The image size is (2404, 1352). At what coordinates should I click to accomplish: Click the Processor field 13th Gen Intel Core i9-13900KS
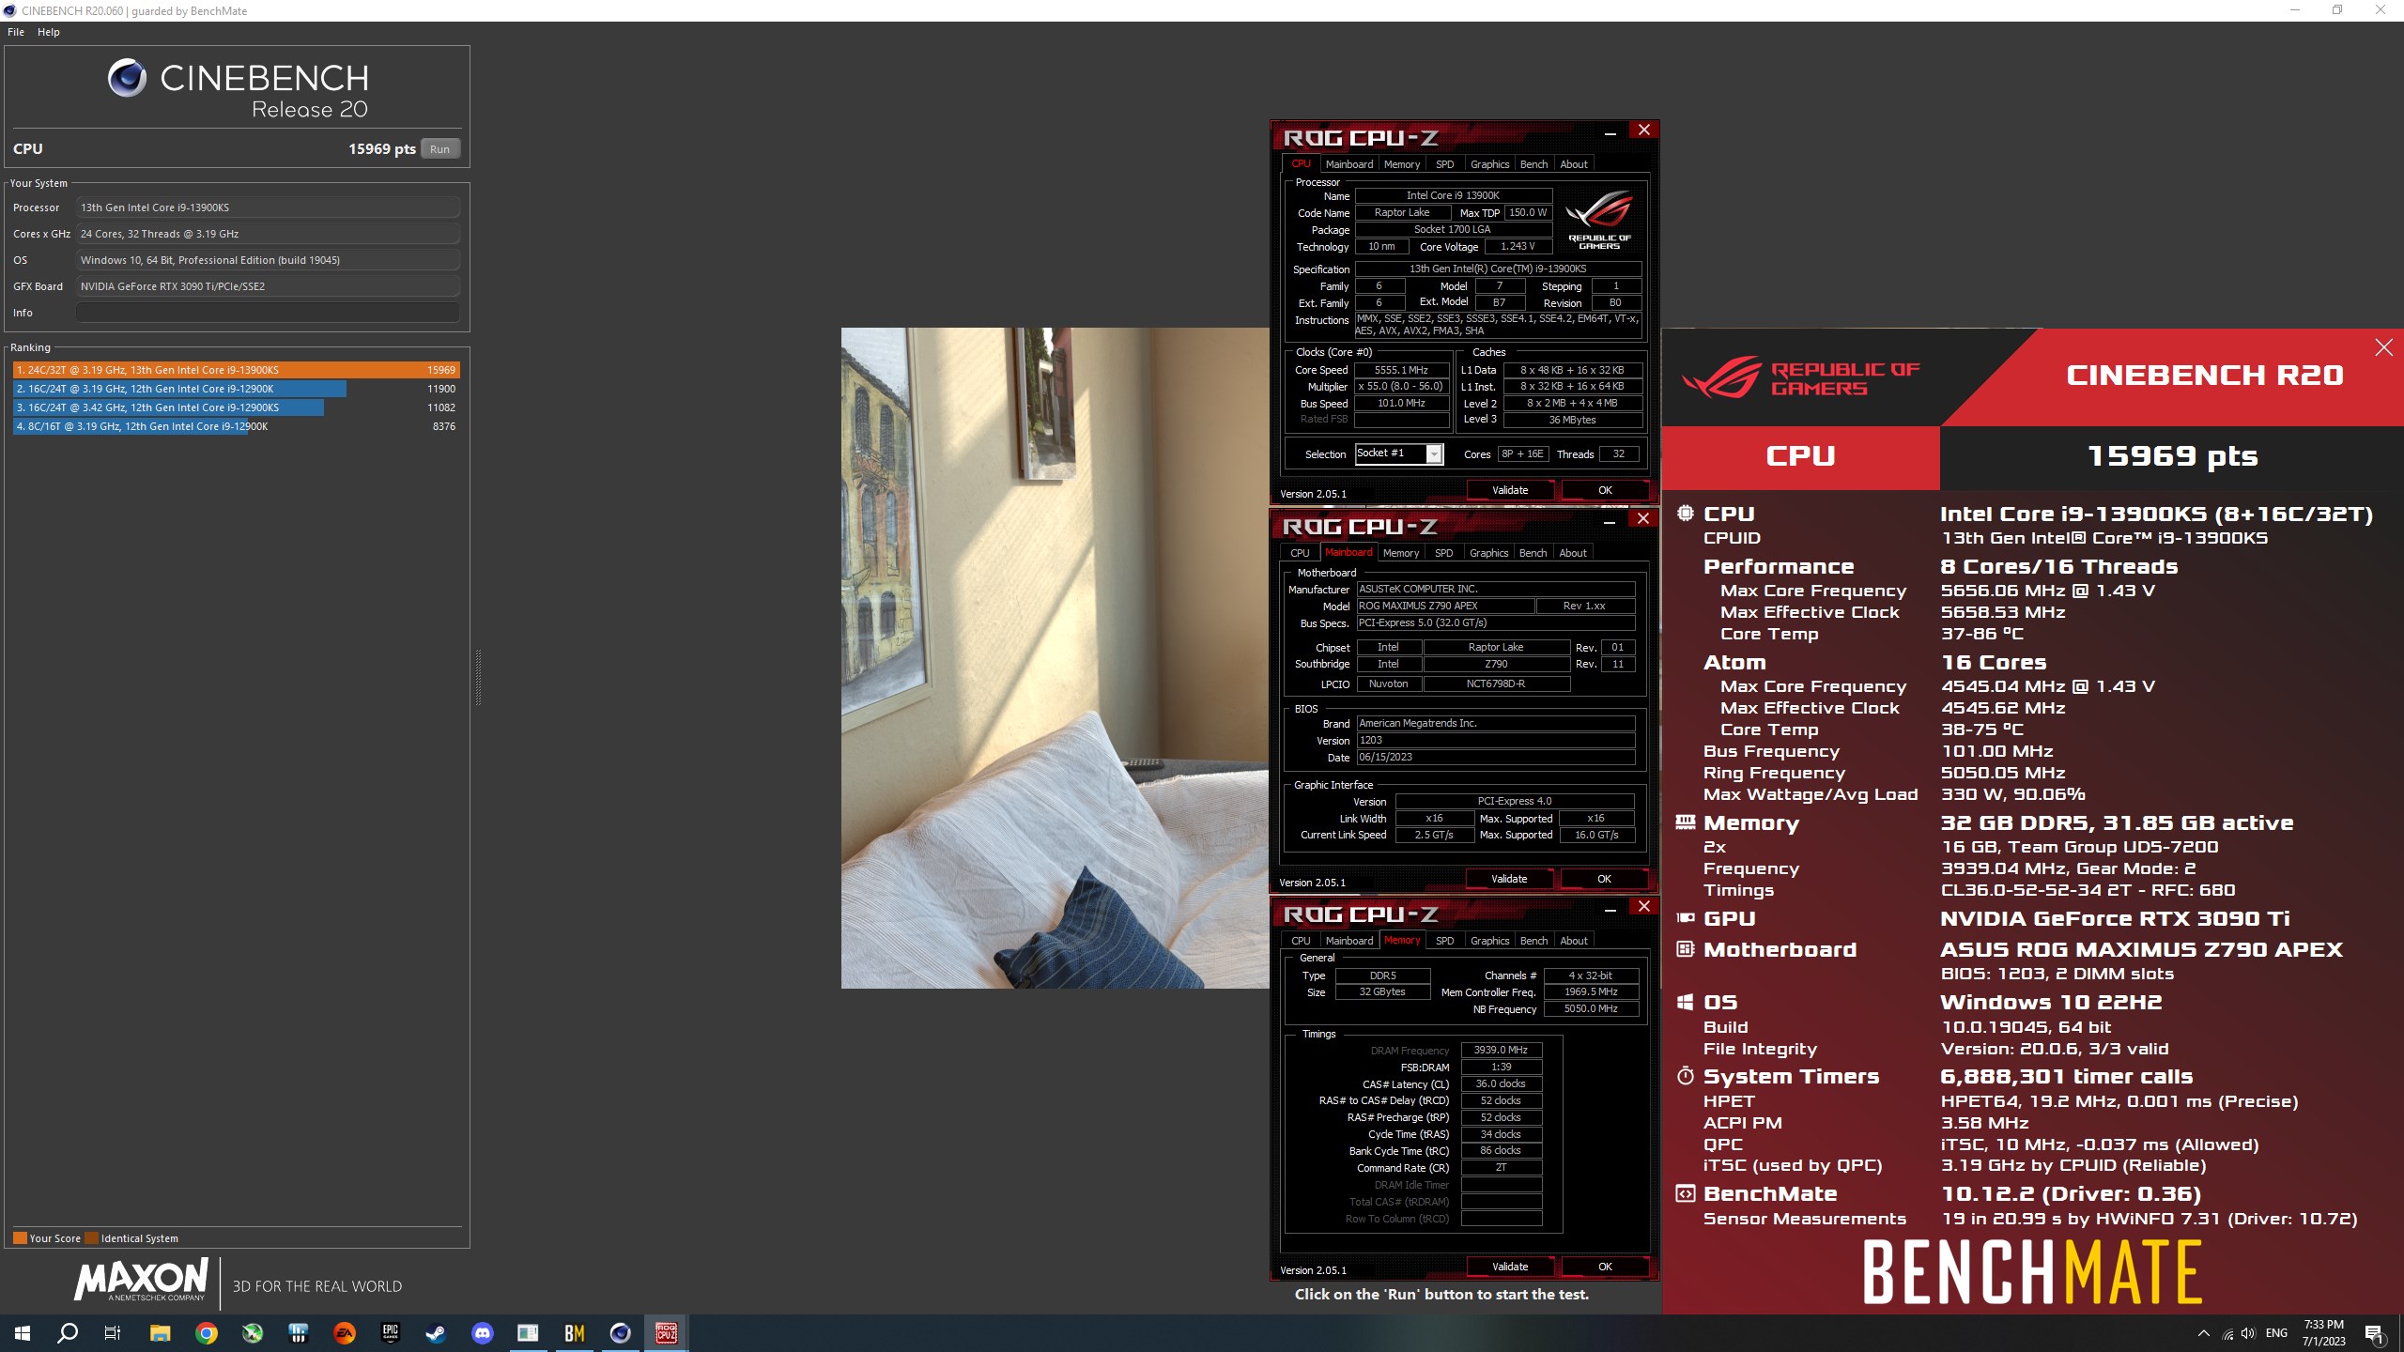268,207
